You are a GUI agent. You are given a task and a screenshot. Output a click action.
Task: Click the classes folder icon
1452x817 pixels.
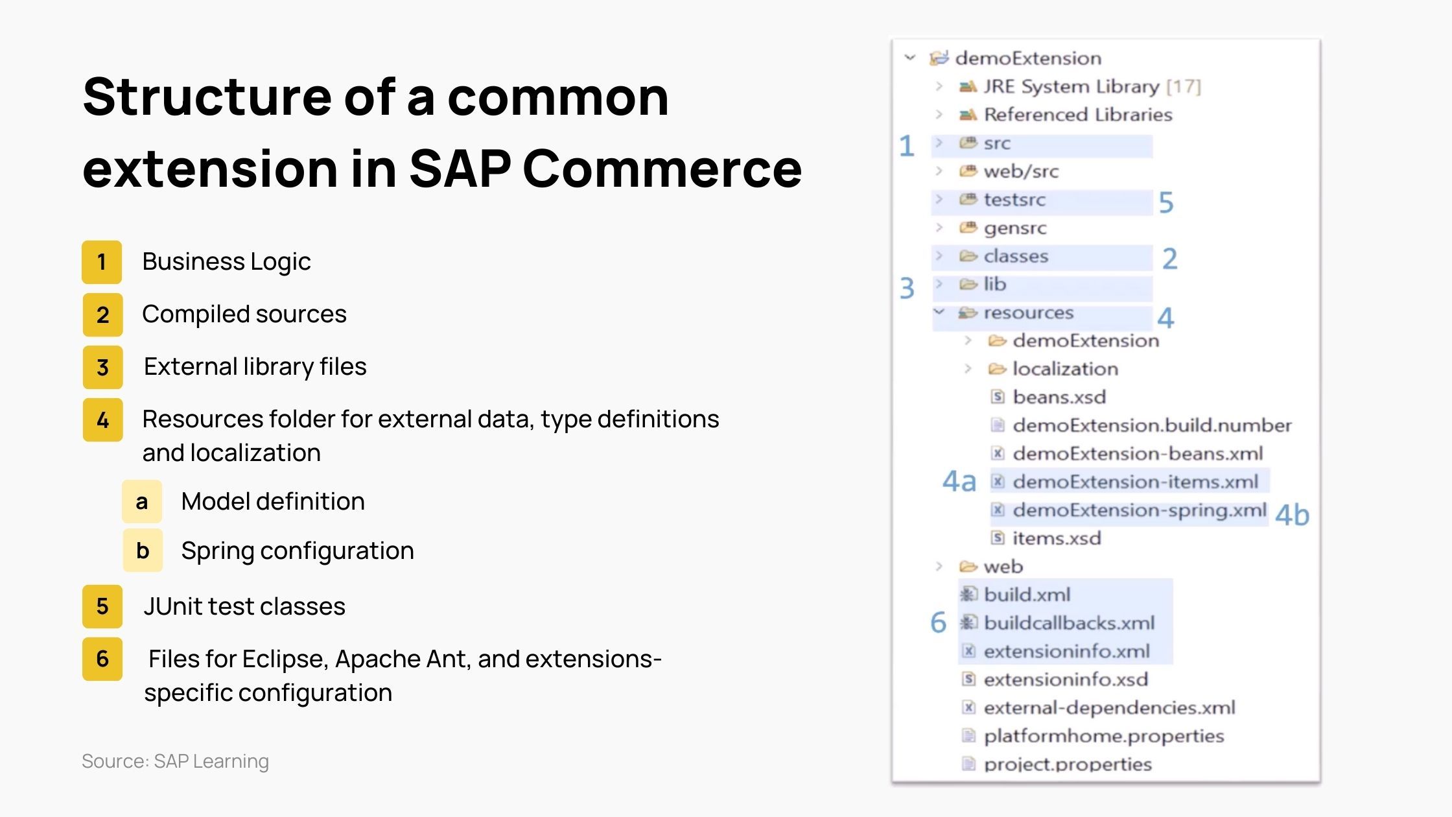pyautogui.click(x=968, y=256)
